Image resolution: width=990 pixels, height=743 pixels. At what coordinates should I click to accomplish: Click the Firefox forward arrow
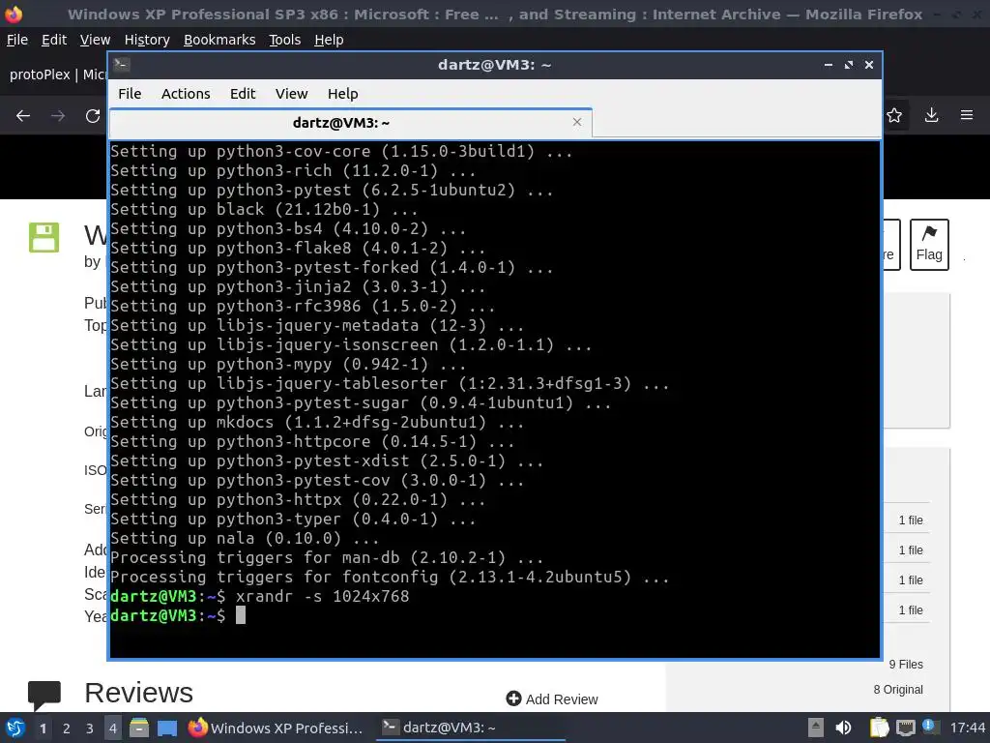pos(57,116)
